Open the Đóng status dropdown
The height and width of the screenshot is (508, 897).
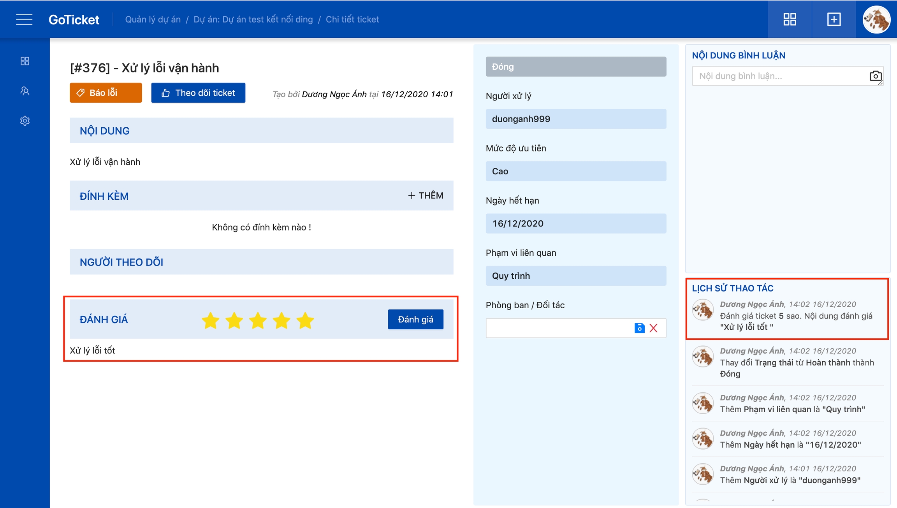[x=576, y=67]
